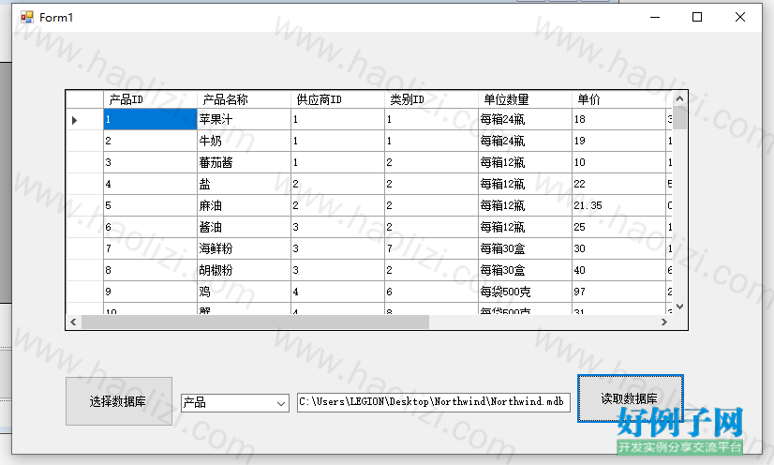Viewport: 774px width, 465px height.
Task: Maximize the Form1 window
Action: tap(697, 17)
